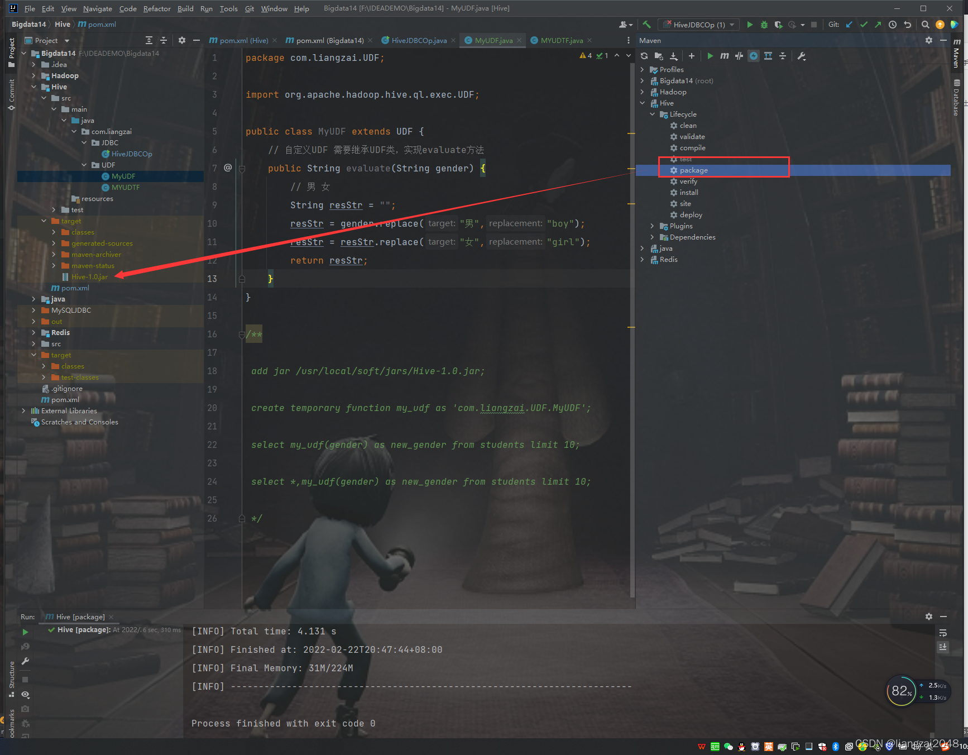Open Run panel wrench settings
968x755 pixels.
click(25, 661)
